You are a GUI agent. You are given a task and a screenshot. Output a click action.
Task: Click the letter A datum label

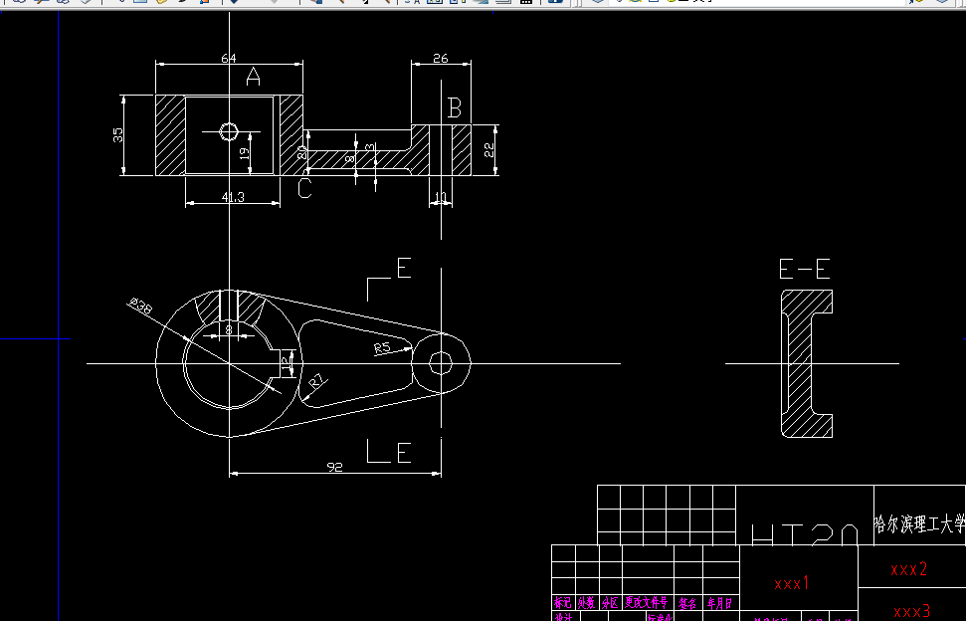(x=254, y=77)
